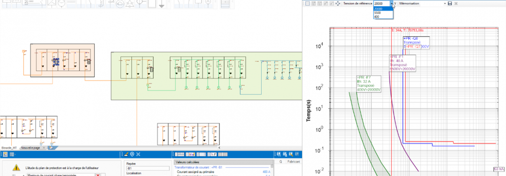Viewport: 506px width, 176px height.
Task: Click the first icon in the protection panel header
Action: [5, 154]
